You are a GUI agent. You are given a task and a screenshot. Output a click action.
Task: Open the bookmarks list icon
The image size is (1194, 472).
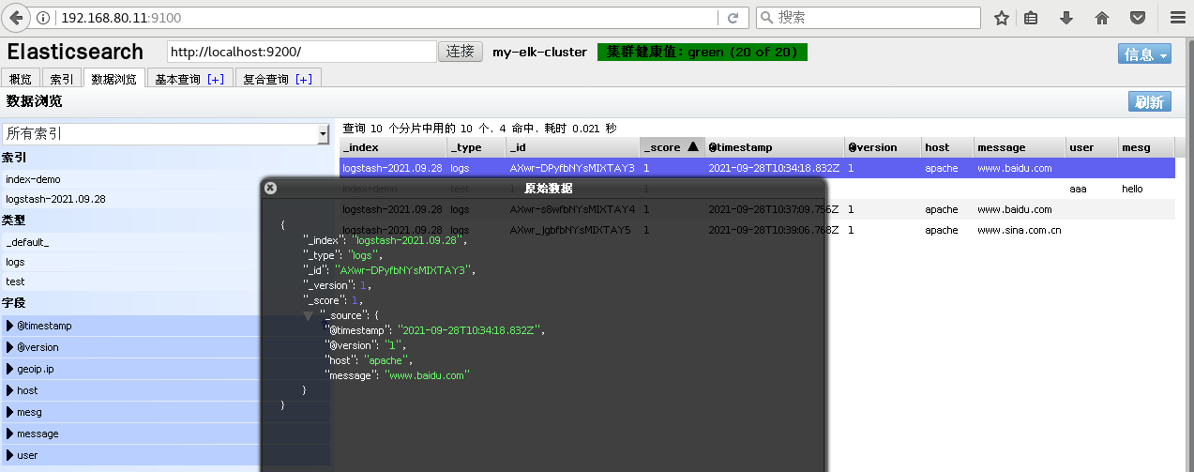(1031, 18)
